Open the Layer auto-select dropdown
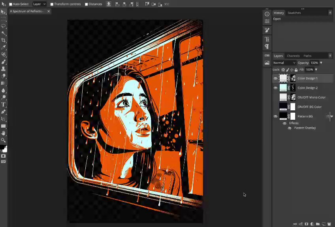This screenshot has width=335, height=227. click(x=39, y=4)
